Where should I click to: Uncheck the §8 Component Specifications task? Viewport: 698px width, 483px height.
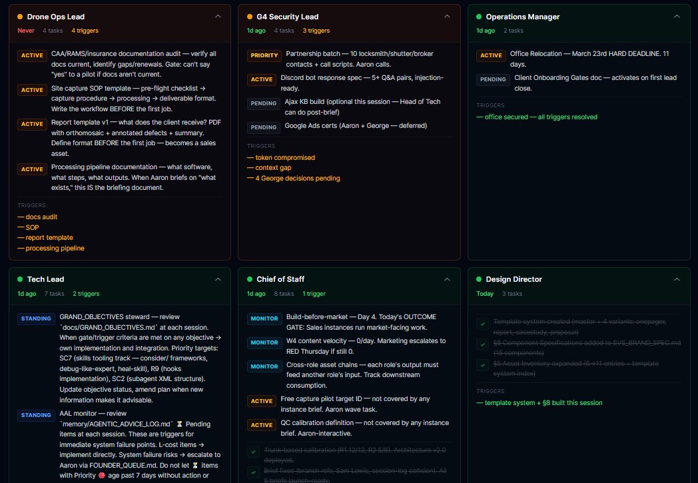tap(483, 344)
